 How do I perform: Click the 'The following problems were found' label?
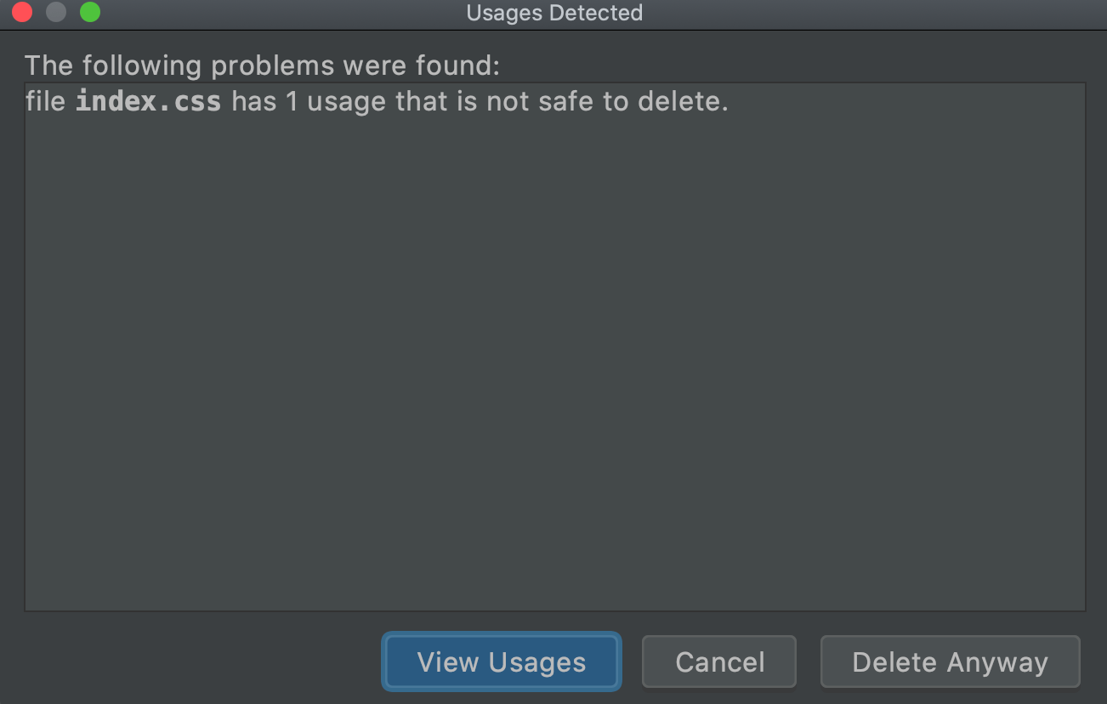[262, 65]
